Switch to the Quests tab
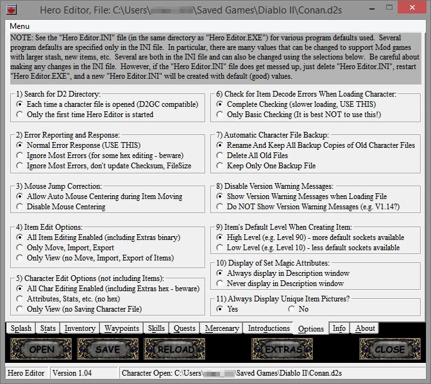The width and height of the screenshot is (431, 384). click(x=185, y=328)
